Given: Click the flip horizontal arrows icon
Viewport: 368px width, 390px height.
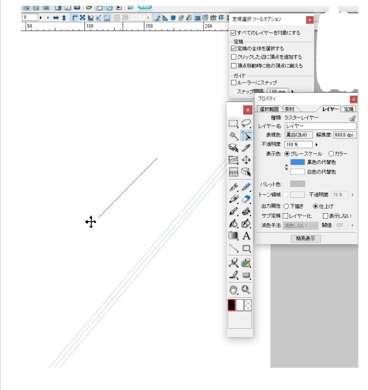Looking at the screenshot, I should pos(56,17).
